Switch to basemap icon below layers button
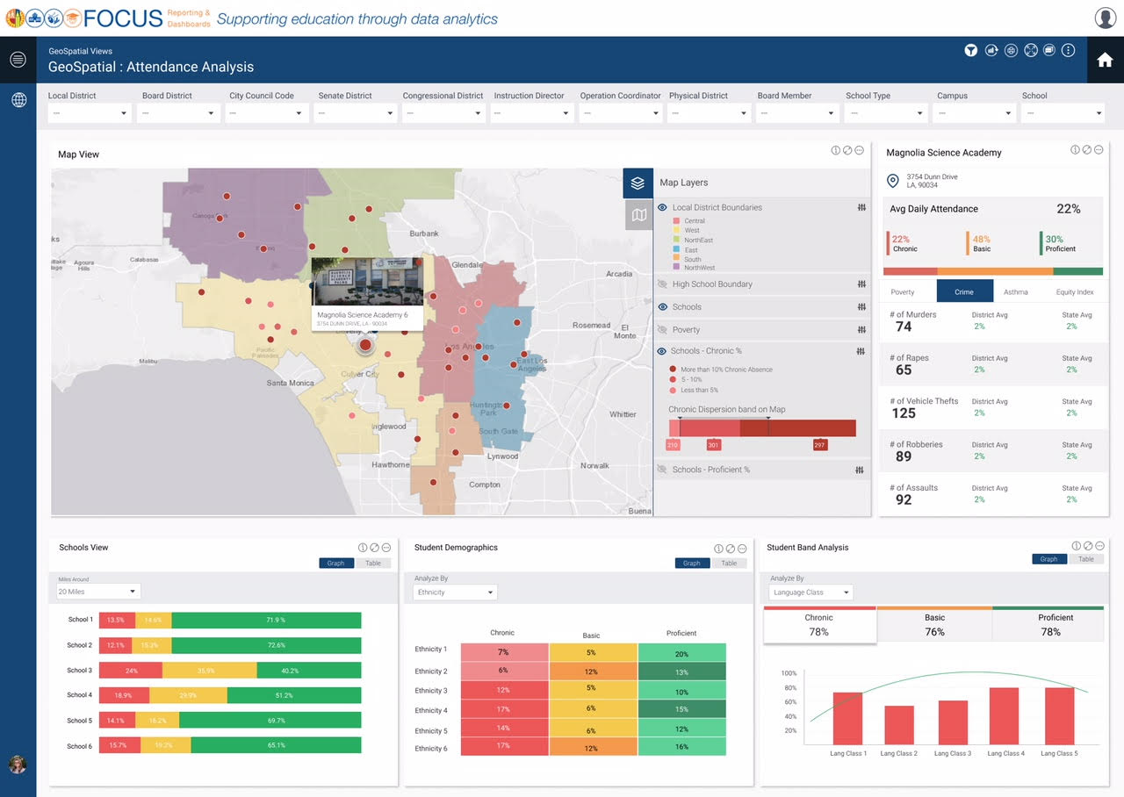The width and height of the screenshot is (1124, 797). point(638,215)
